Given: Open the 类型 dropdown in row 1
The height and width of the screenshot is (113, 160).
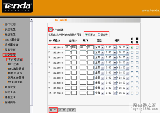Looking at the screenshot, I should [99, 47].
